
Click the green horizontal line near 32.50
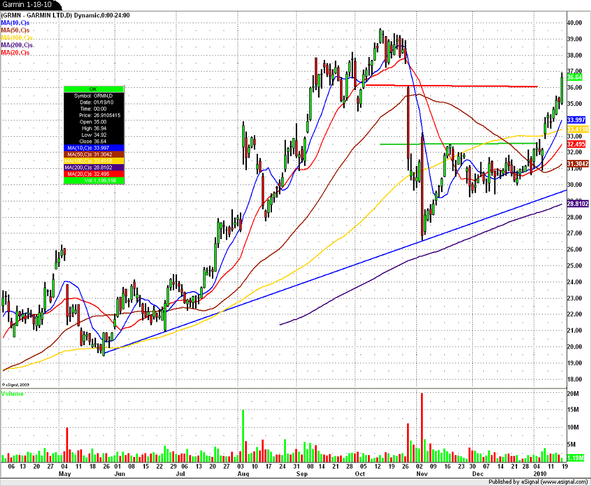click(x=458, y=144)
